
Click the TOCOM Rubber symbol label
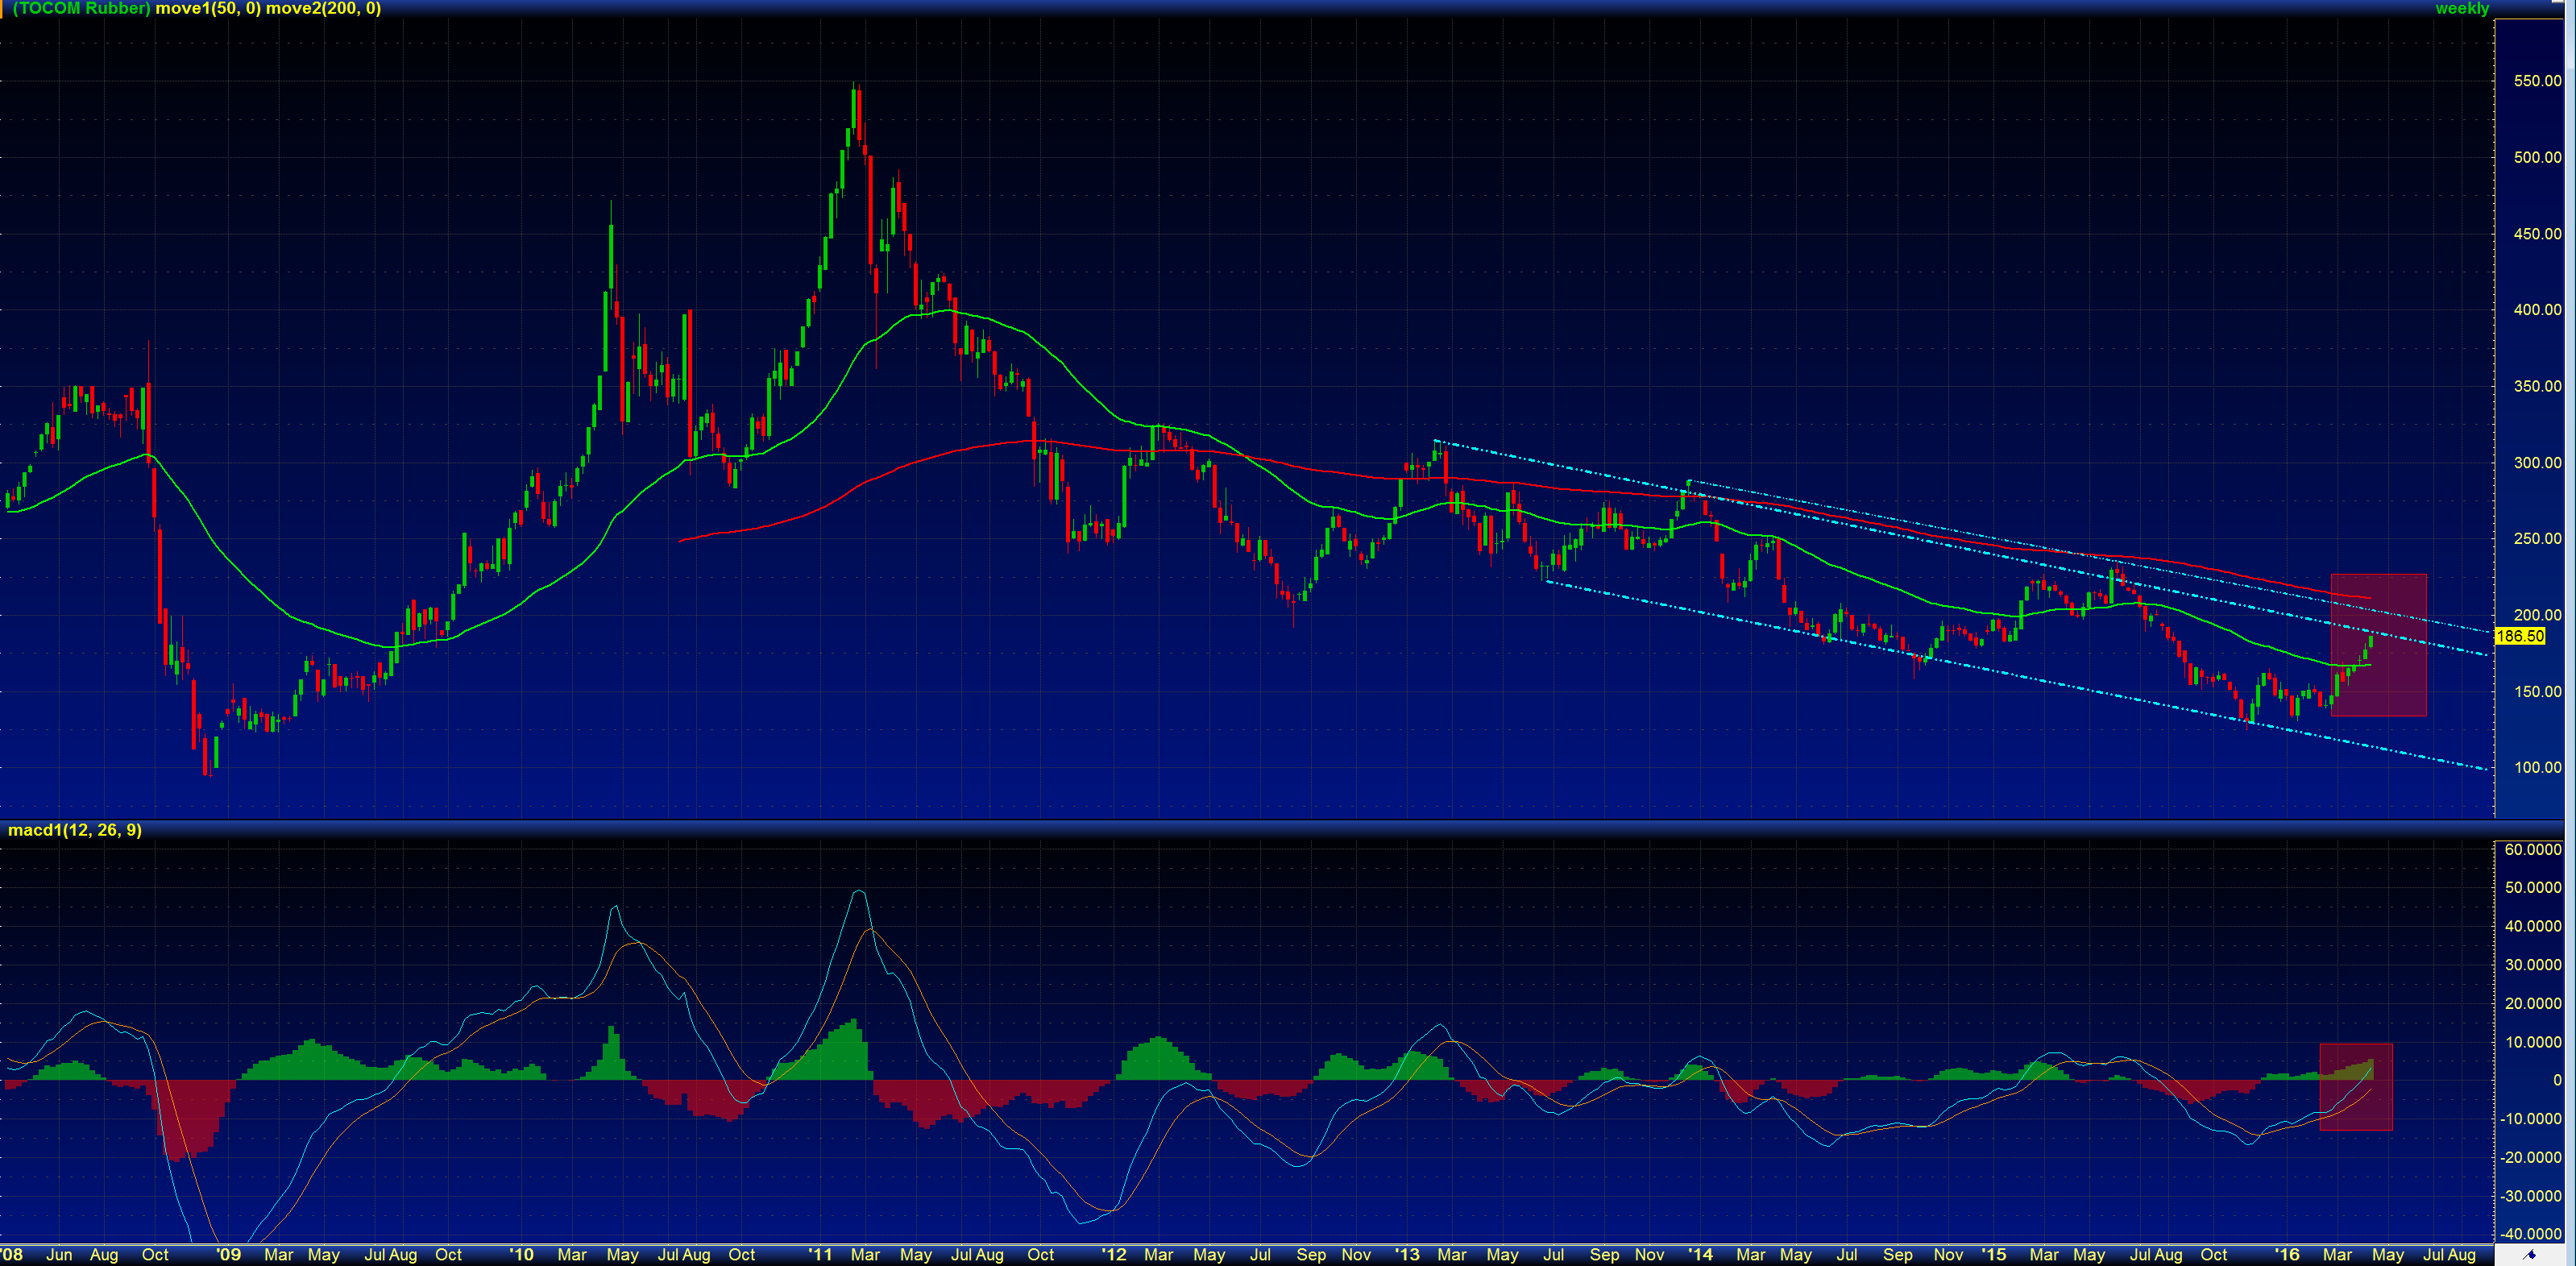pos(82,9)
